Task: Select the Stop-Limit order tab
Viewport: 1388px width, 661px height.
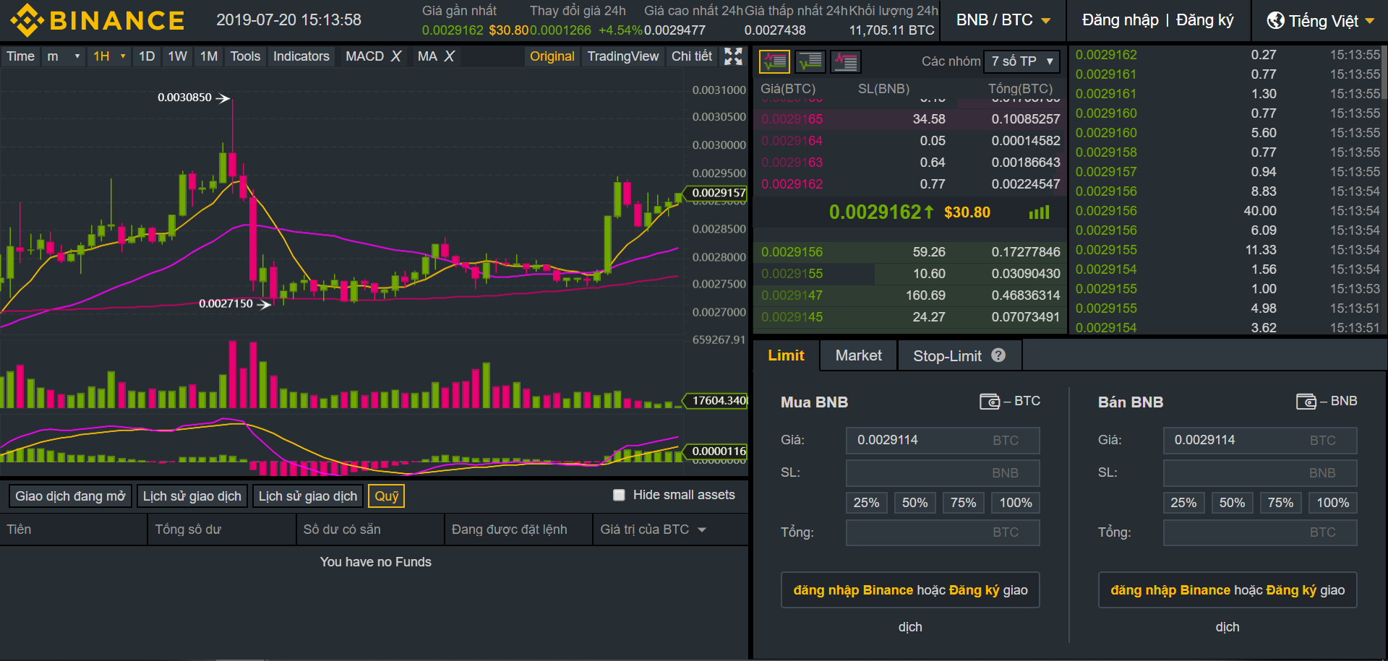Action: 959,355
